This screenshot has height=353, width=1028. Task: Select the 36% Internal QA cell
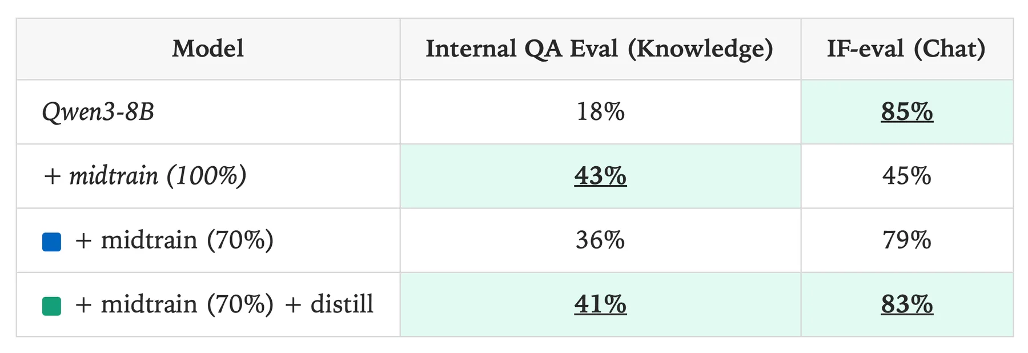tap(600, 240)
